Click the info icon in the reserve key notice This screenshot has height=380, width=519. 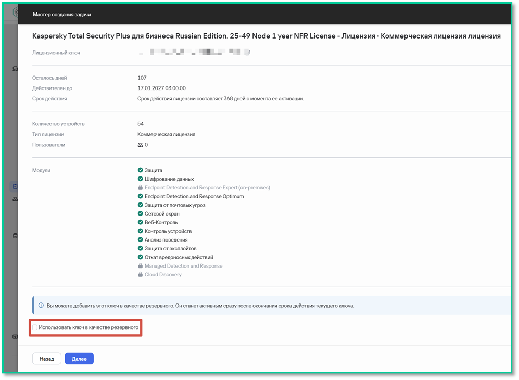pyautogui.click(x=41, y=305)
